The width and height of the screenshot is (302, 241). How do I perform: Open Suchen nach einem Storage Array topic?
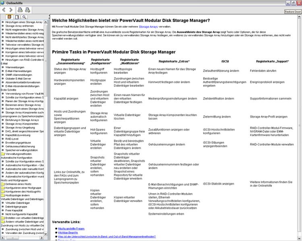[x=25, y=109]
